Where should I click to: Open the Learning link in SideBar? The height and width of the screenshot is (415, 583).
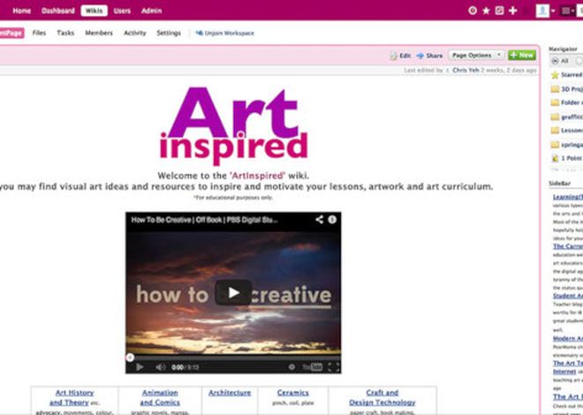tap(568, 197)
